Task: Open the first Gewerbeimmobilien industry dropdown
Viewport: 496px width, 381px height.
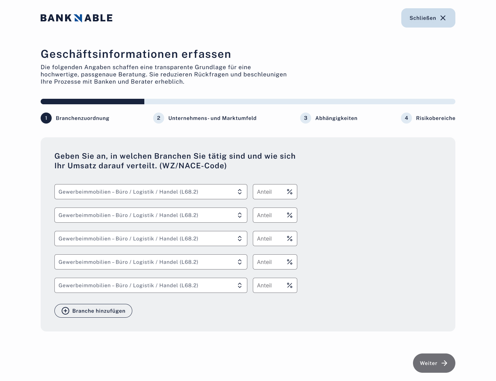Action: [x=151, y=192]
